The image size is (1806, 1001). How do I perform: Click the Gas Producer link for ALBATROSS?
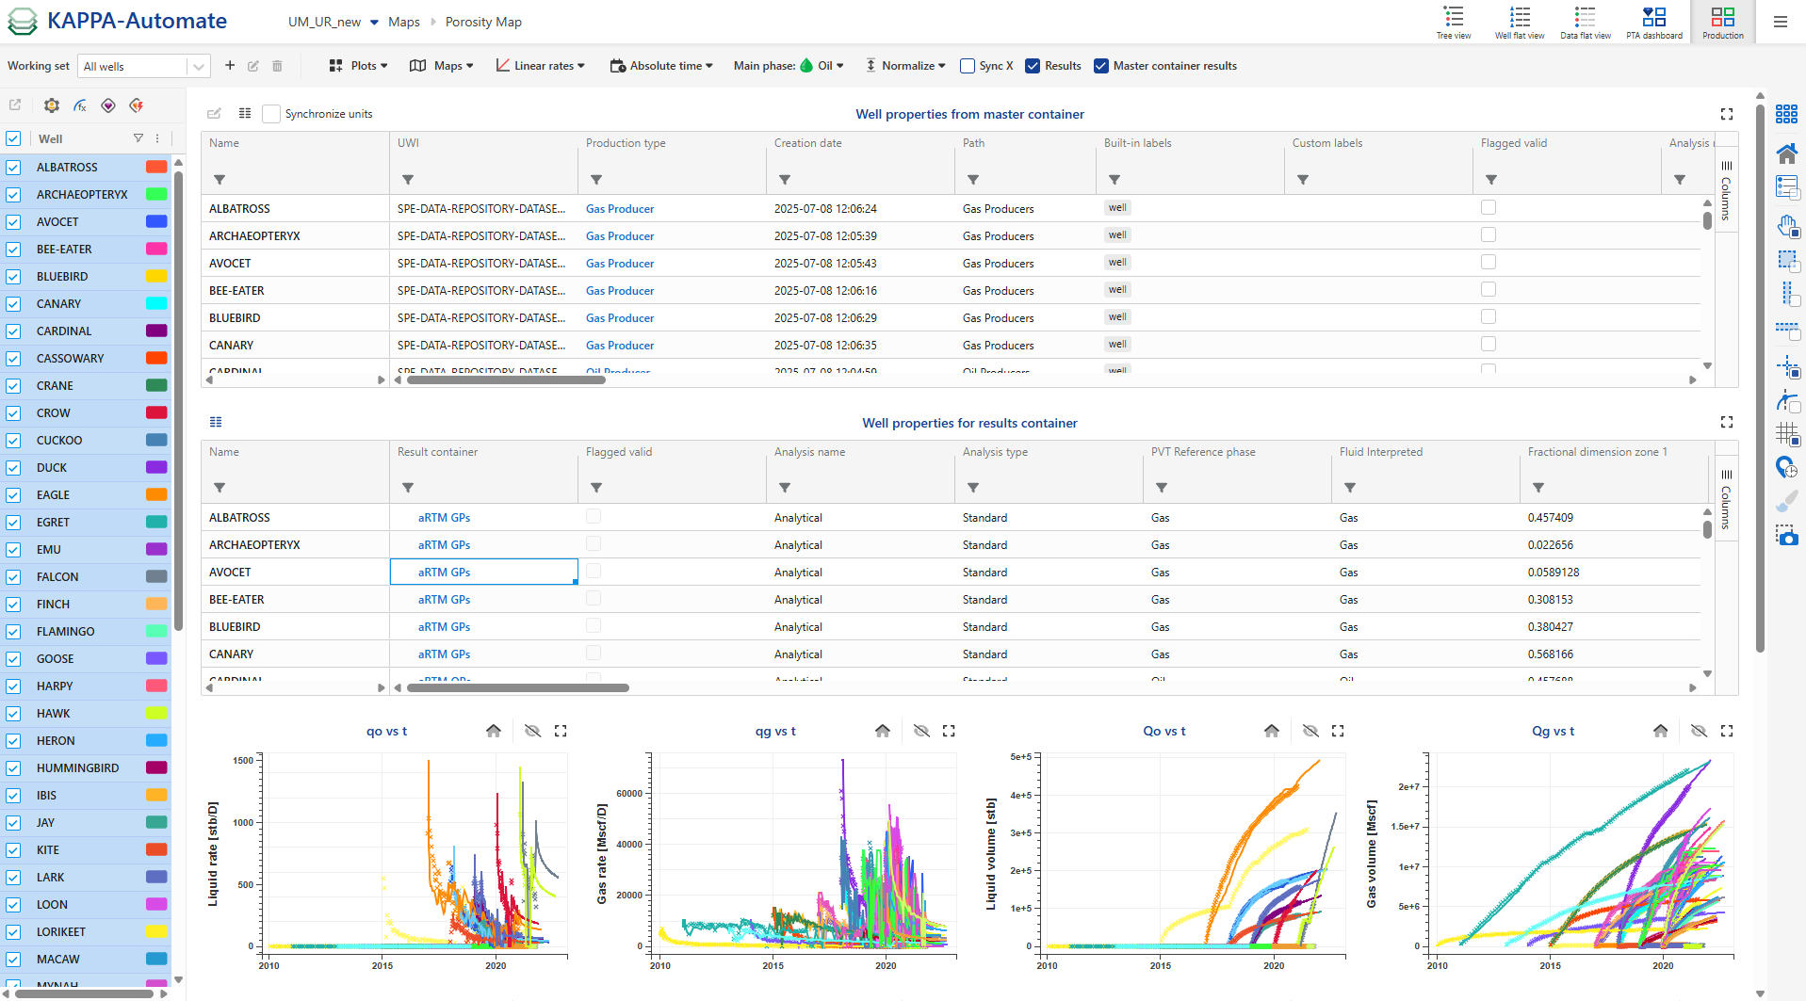[x=619, y=208]
